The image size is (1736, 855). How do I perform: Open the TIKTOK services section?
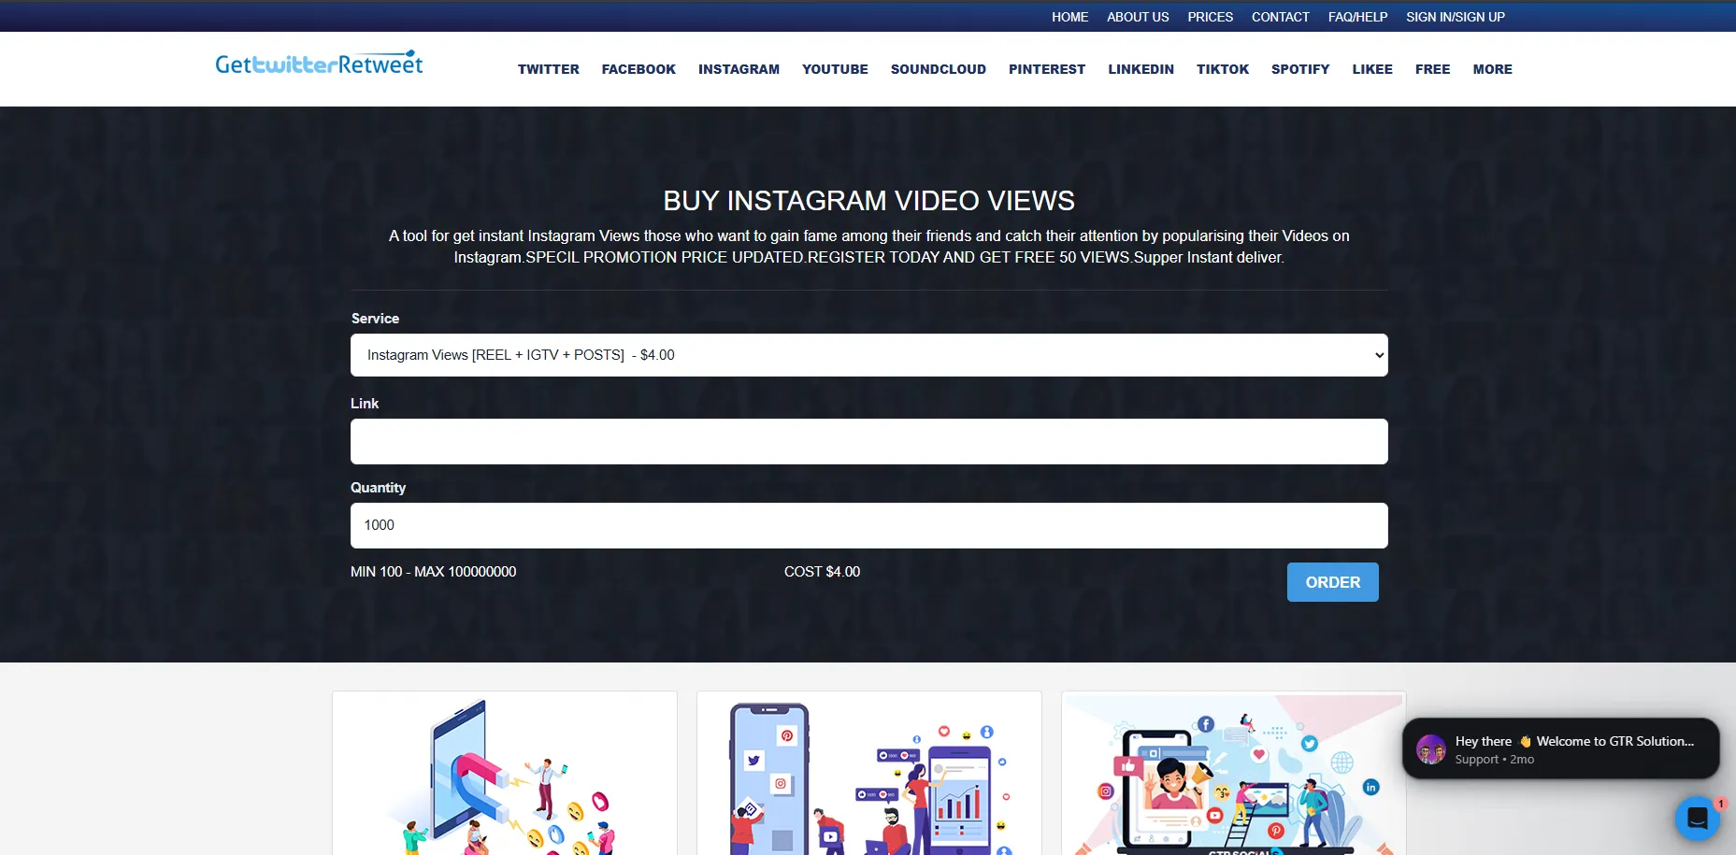1223,69
